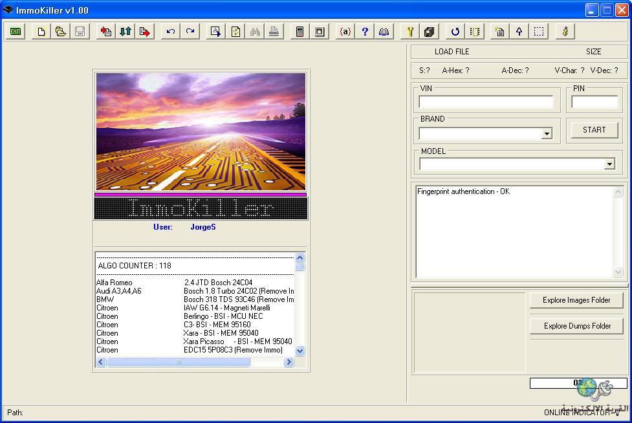The image size is (632, 423).
Task: Click the yellow info 'i' icon
Action: [x=565, y=32]
